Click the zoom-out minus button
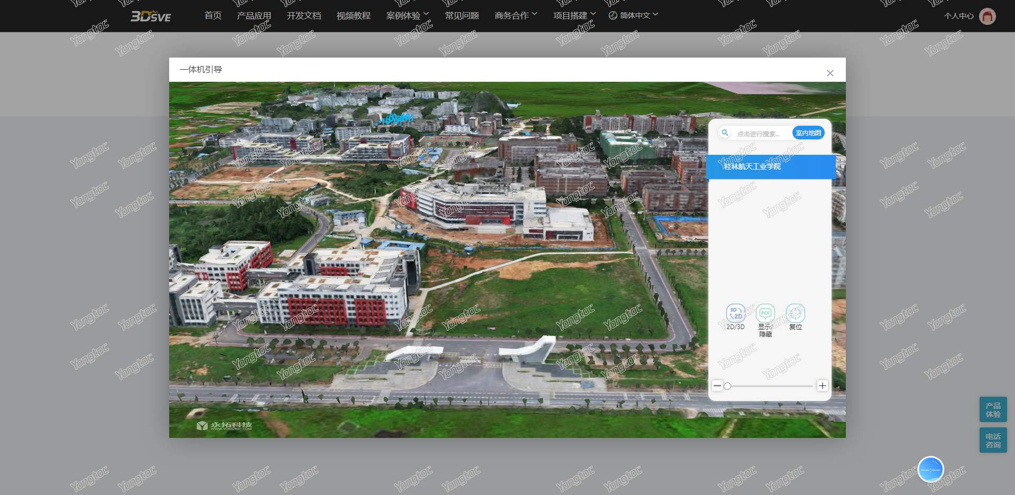Image resolution: width=1015 pixels, height=495 pixels. point(717,386)
